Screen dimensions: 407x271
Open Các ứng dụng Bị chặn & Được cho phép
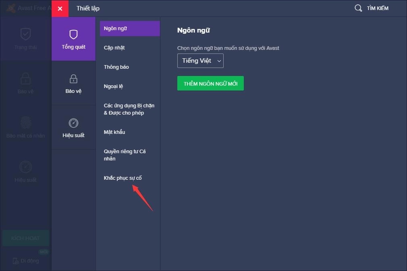[x=129, y=109]
